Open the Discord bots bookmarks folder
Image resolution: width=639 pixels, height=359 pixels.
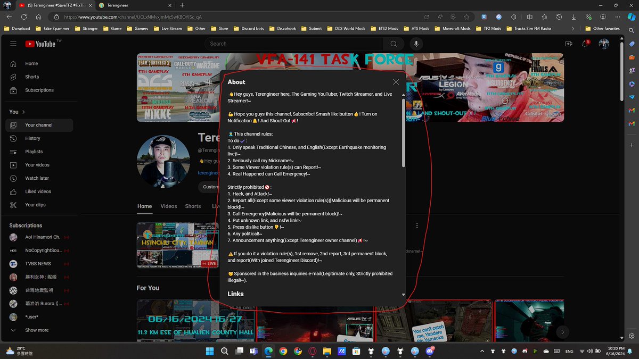coord(248,28)
